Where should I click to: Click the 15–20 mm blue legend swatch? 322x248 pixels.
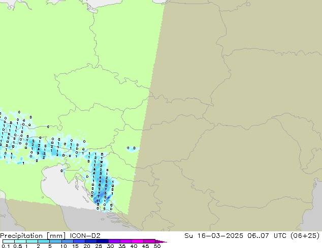tap(79, 241)
